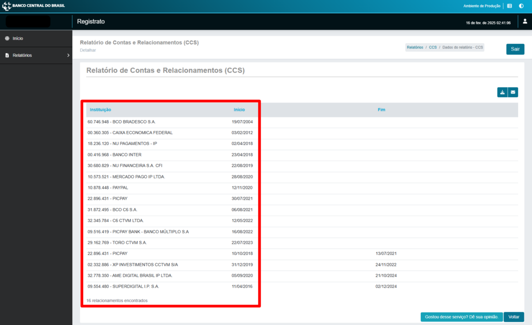Select the end date 02/12/2024
The image size is (532, 325).
click(x=386, y=287)
